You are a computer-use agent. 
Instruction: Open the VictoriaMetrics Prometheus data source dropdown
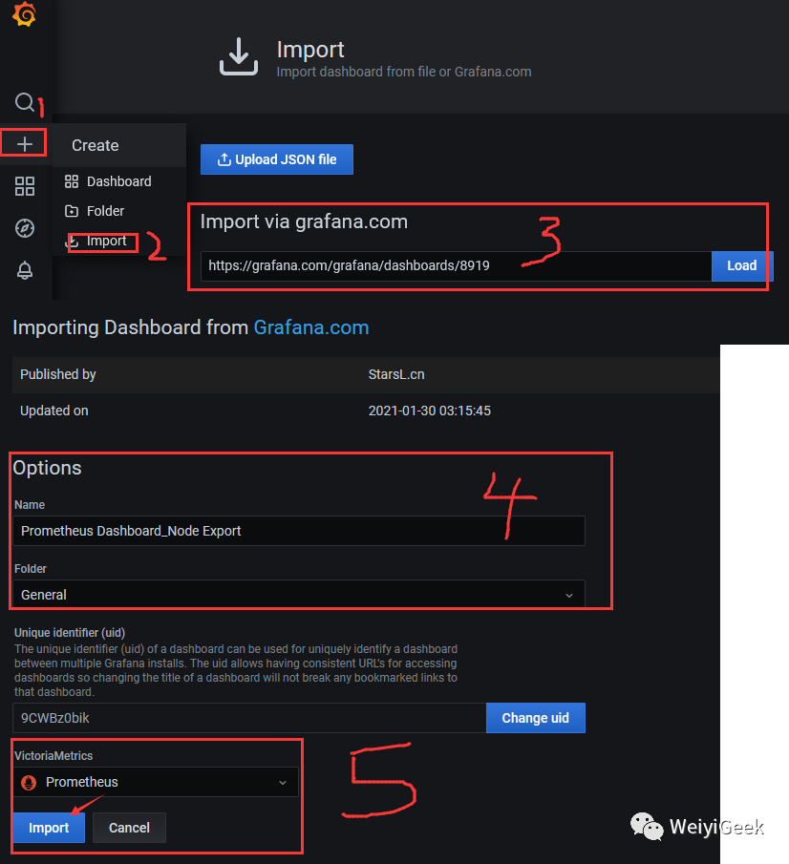click(x=156, y=782)
